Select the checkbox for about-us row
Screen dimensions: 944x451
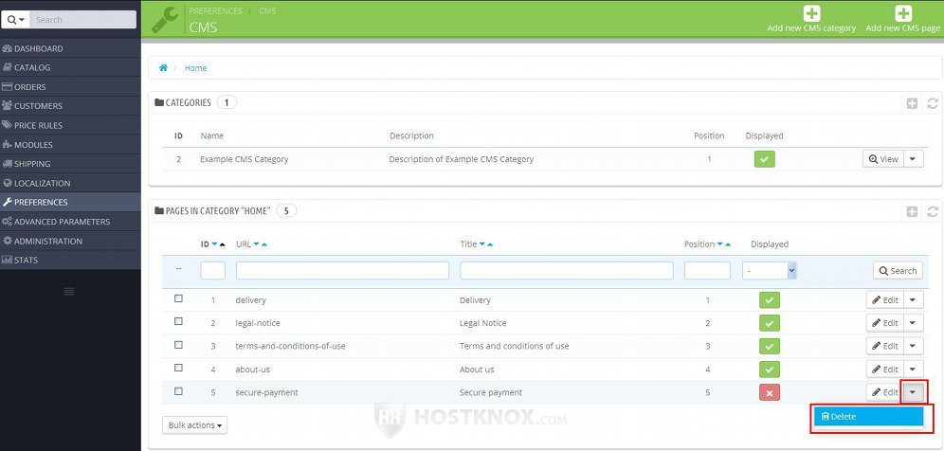178,368
